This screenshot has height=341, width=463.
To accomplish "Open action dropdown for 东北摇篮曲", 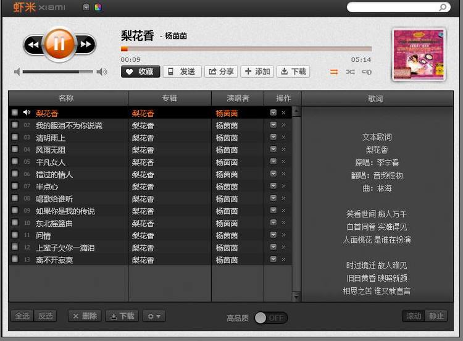I will [x=273, y=222].
